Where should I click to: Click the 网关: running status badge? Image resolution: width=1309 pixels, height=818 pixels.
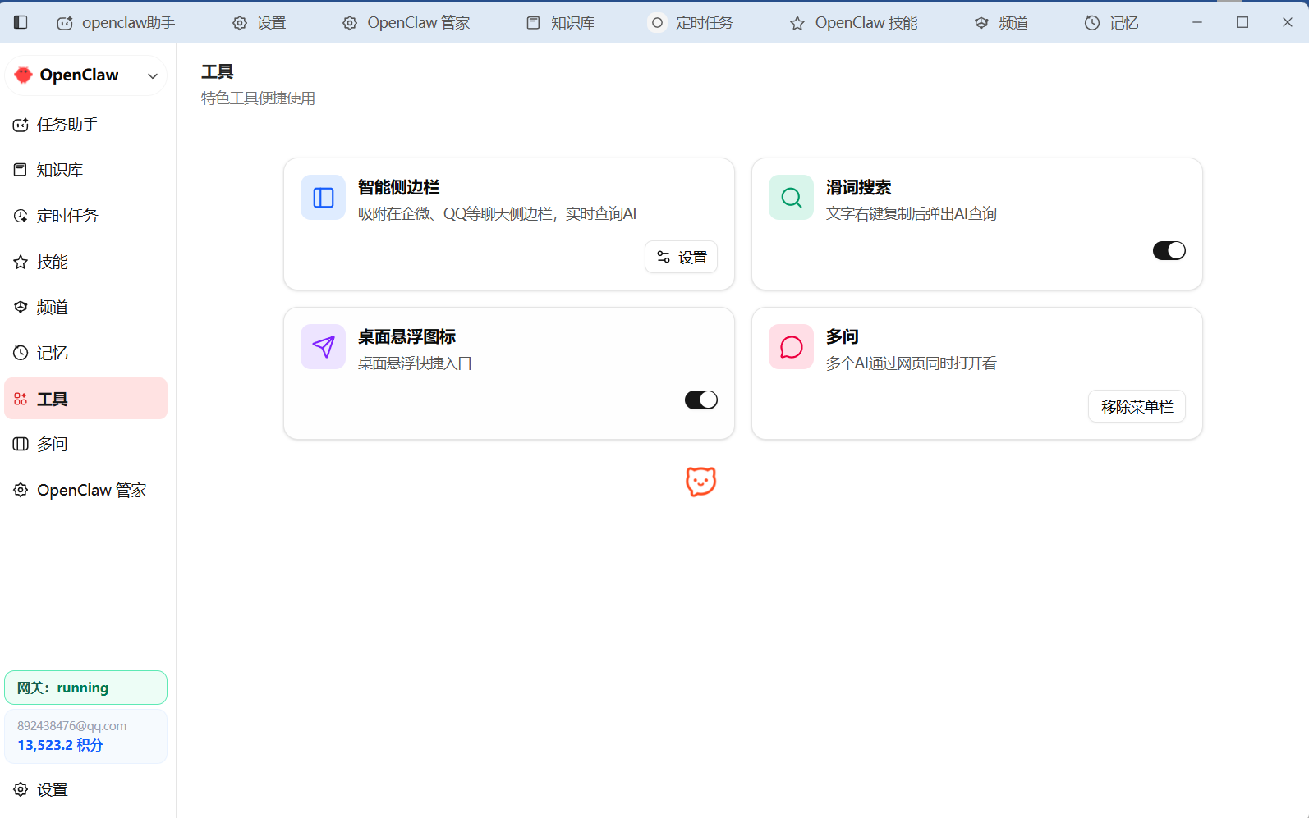tap(86, 688)
